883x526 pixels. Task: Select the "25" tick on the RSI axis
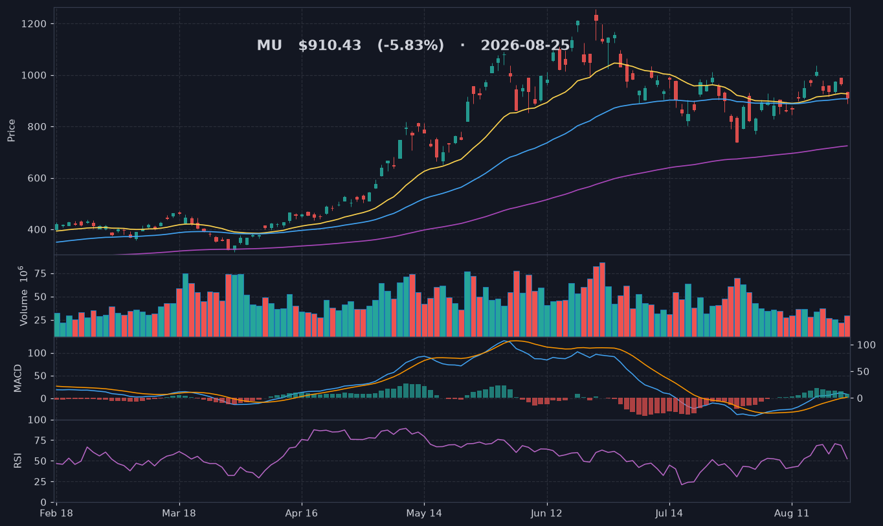pos(40,482)
